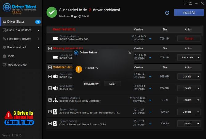Click the red Restart action button
206x139 pixels.
click(x=189, y=39)
